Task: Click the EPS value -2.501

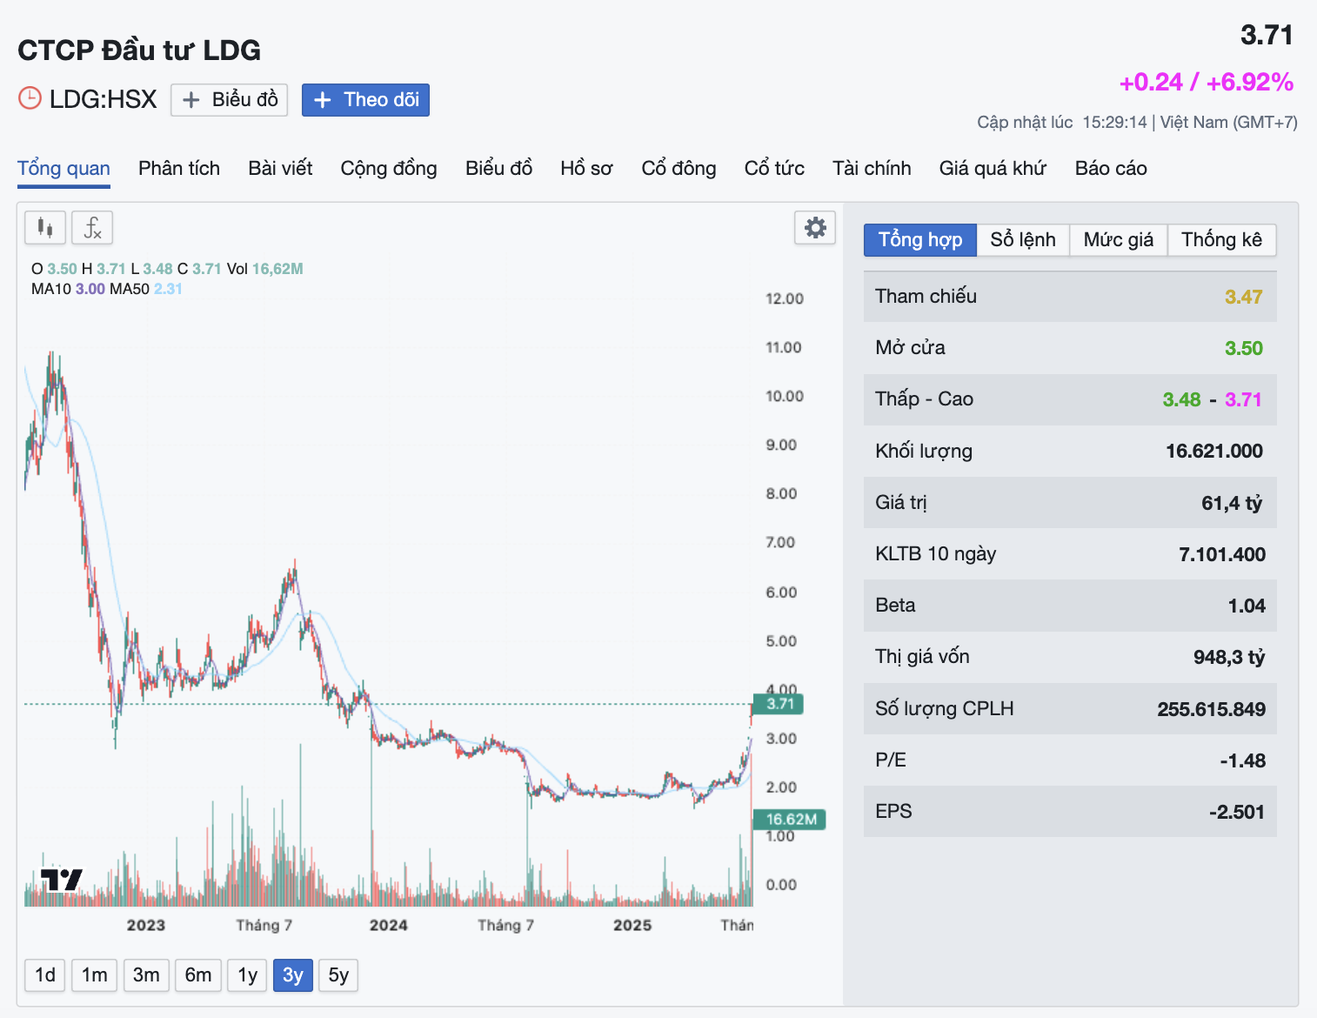Action: [1237, 812]
